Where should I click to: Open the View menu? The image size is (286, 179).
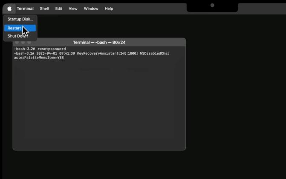73,9
